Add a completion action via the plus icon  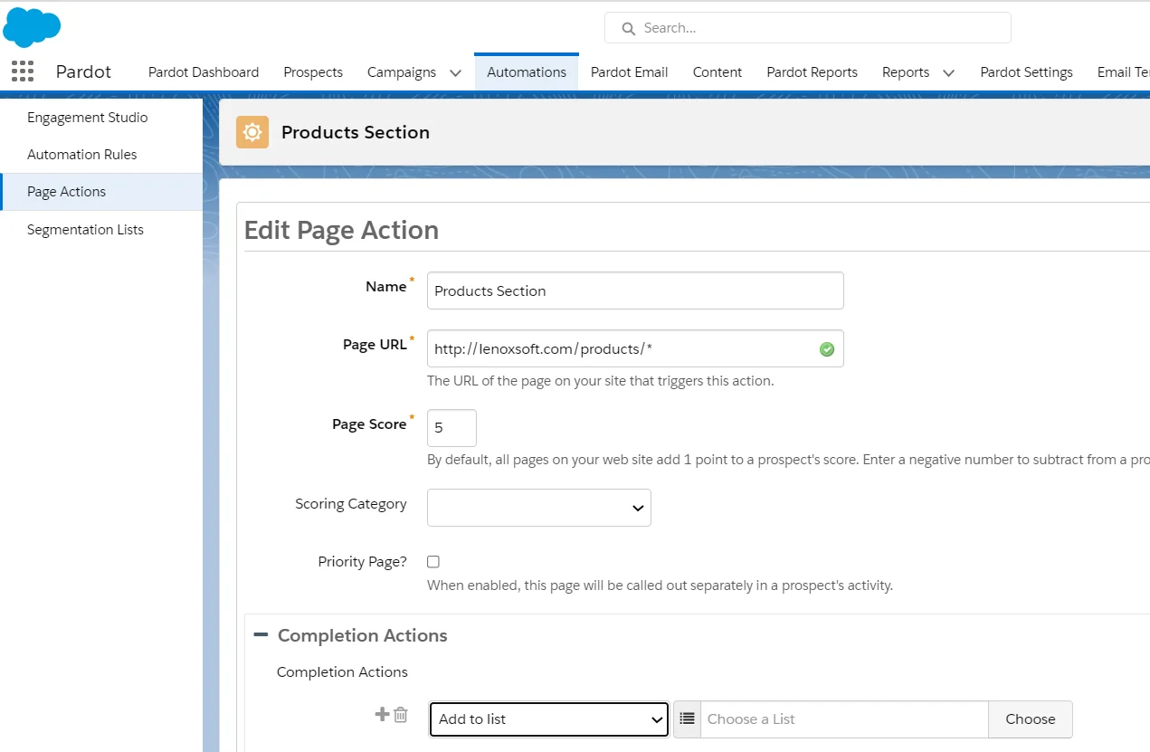click(381, 714)
